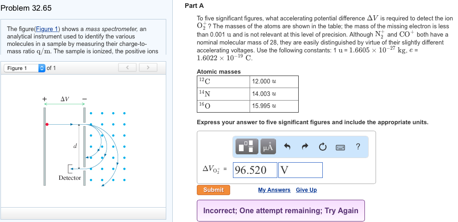
Task: Open the Figure 1 hyperlink in problem text
Action: pyautogui.click(x=47, y=29)
